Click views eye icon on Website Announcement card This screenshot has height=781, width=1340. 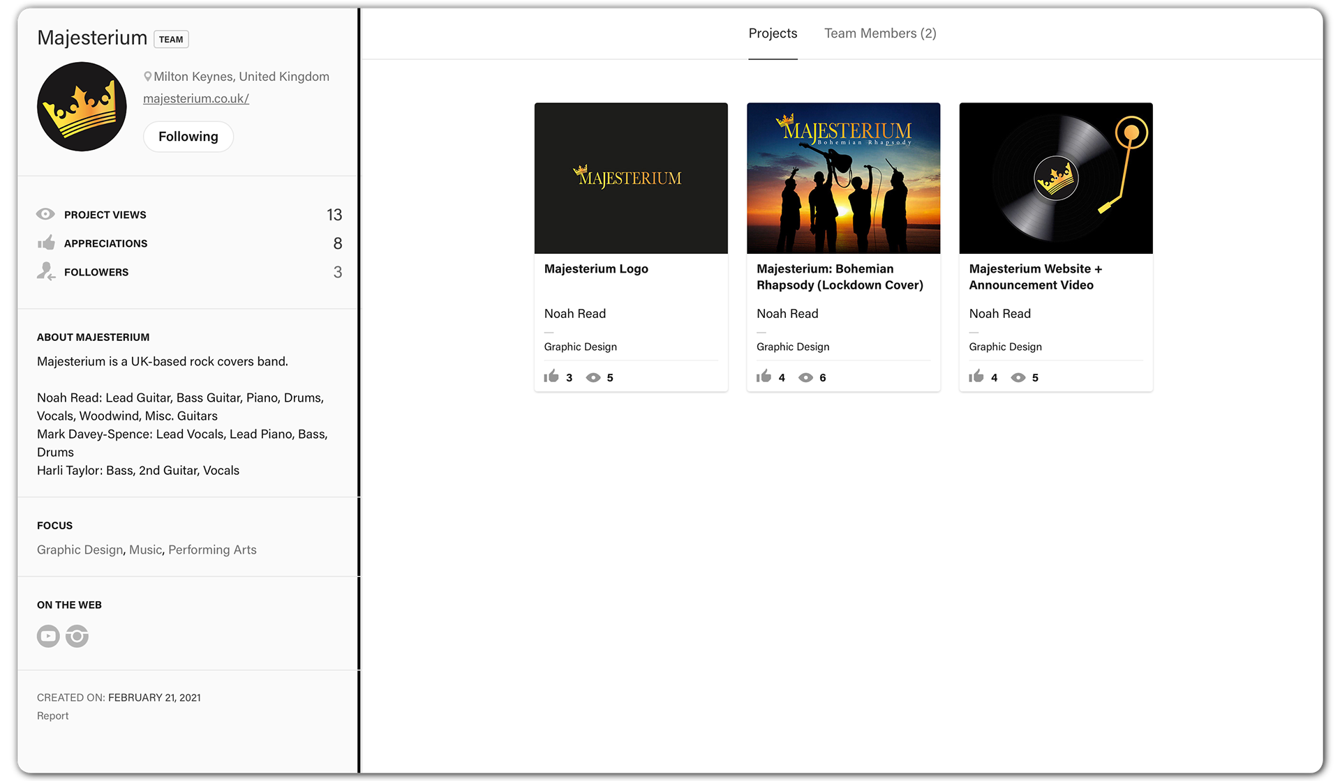tap(1018, 377)
